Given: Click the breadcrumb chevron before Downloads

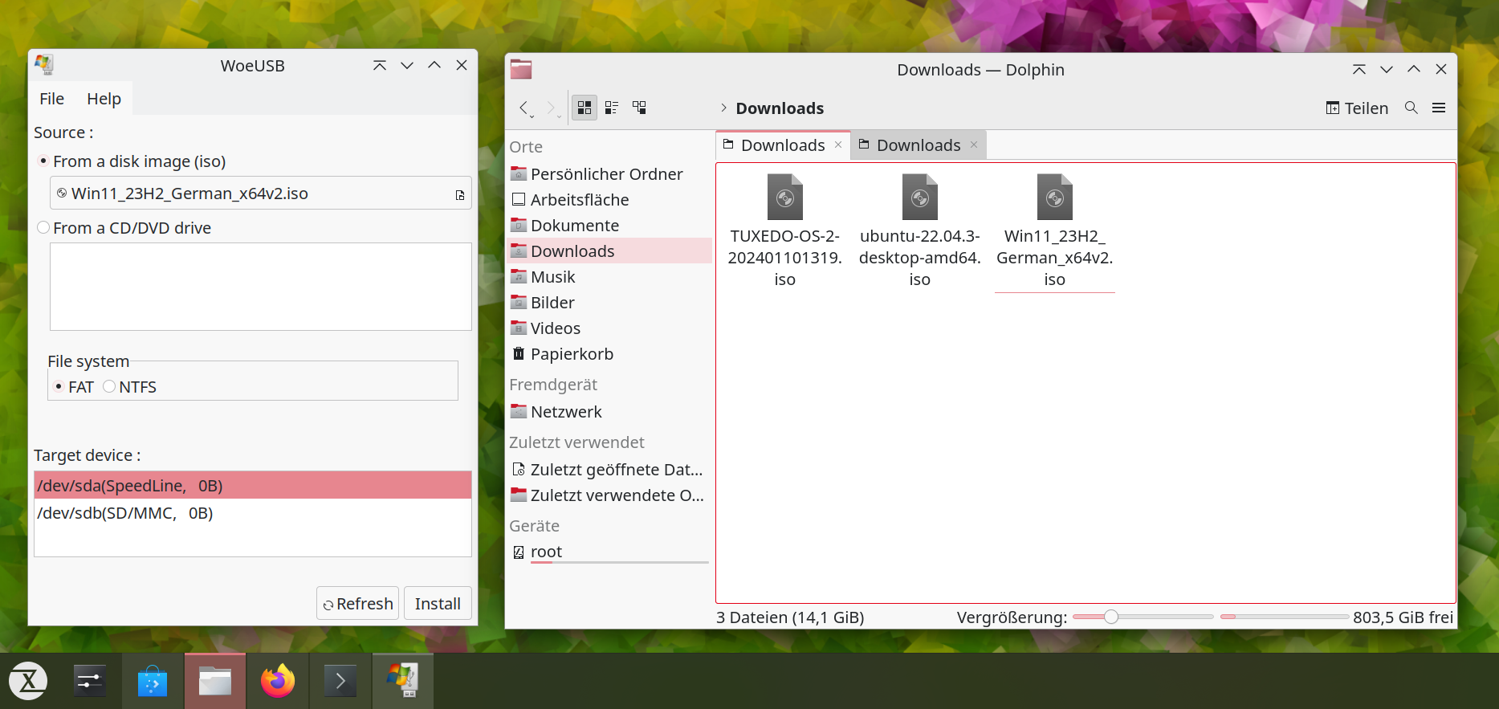Looking at the screenshot, I should coord(723,108).
